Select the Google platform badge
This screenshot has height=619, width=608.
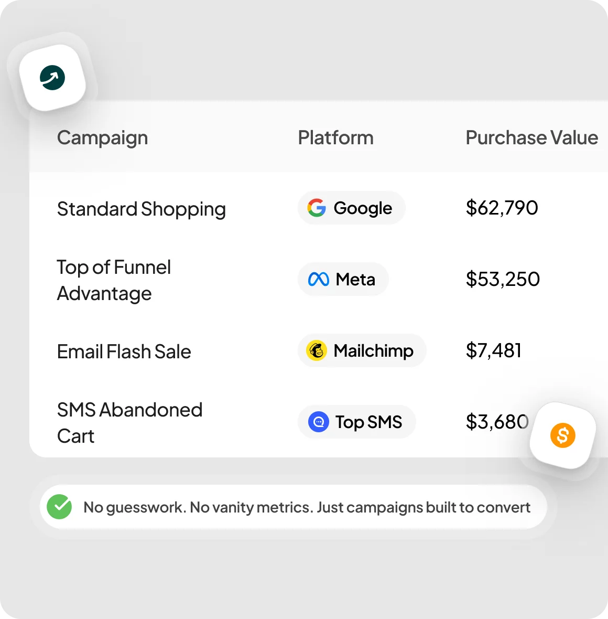click(351, 208)
